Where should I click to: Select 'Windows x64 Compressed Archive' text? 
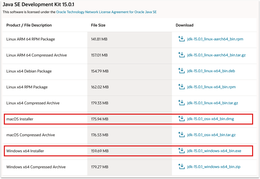[x=36, y=167]
